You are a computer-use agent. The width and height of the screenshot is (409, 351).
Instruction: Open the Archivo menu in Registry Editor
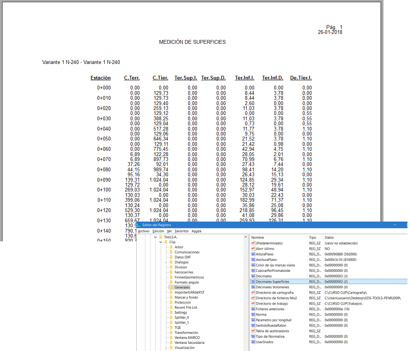tap(144, 231)
